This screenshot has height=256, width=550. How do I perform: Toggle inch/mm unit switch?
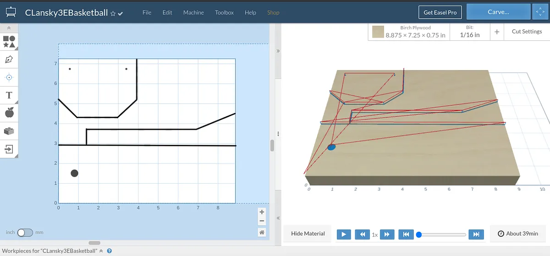tap(25, 233)
